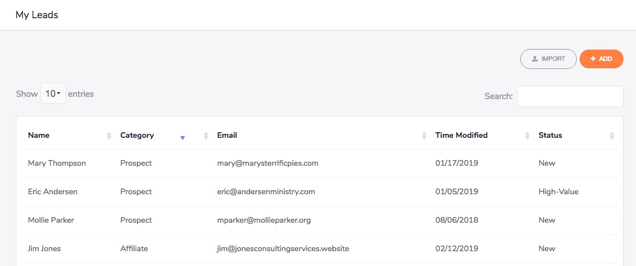Select the Jim Jones lead entry
The width and height of the screenshot is (636, 266).
(320, 248)
